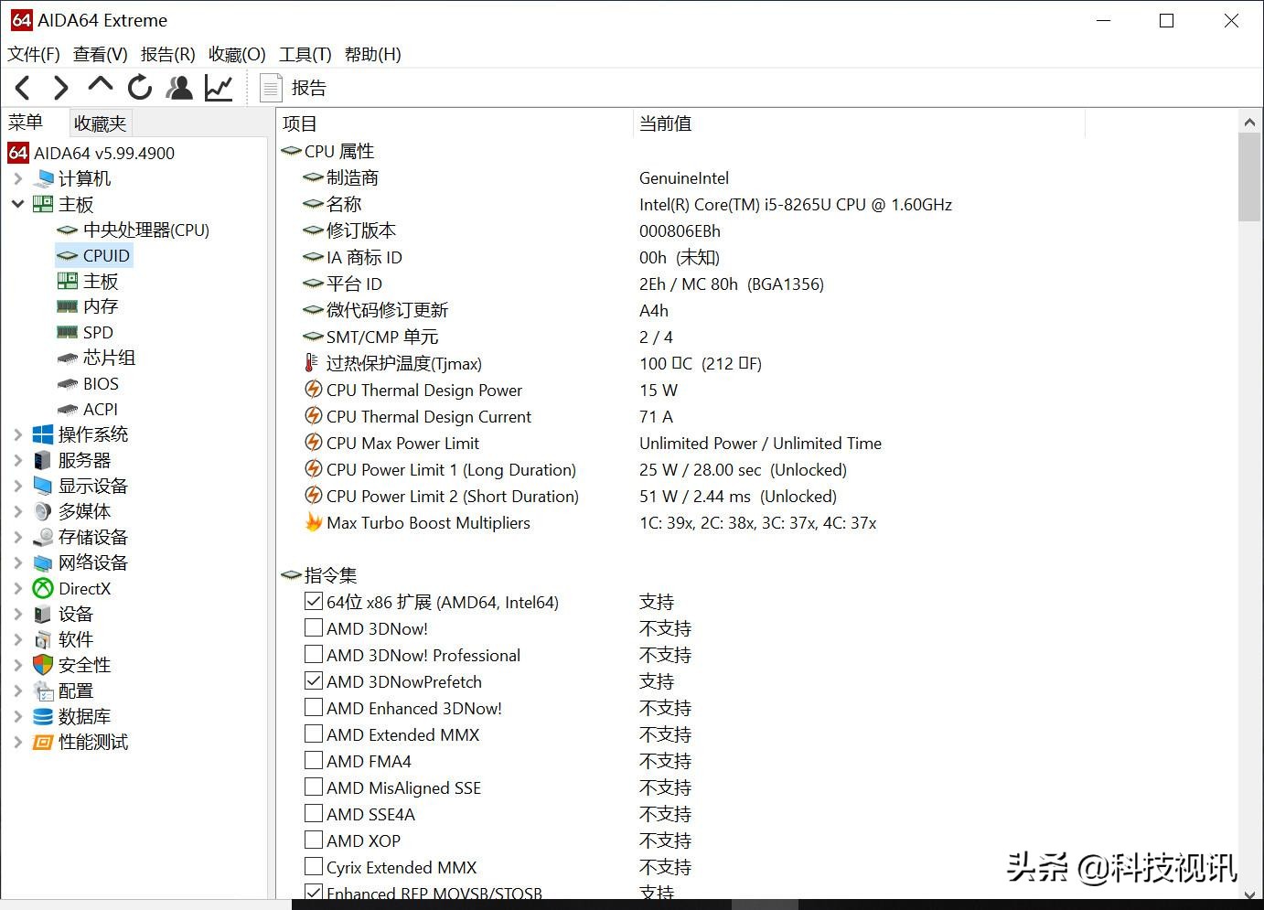The height and width of the screenshot is (910, 1264).
Task: Open the SPD tree item
Action: tap(85, 332)
